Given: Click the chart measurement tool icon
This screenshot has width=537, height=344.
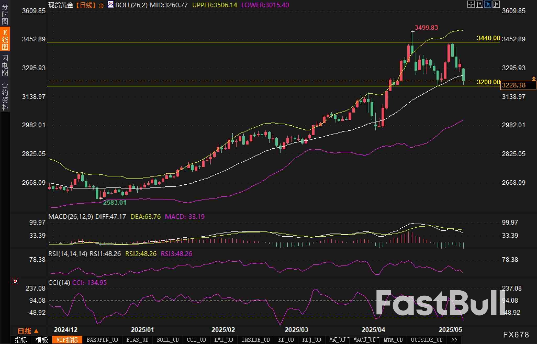Looking at the screenshot, I should pos(479,4).
